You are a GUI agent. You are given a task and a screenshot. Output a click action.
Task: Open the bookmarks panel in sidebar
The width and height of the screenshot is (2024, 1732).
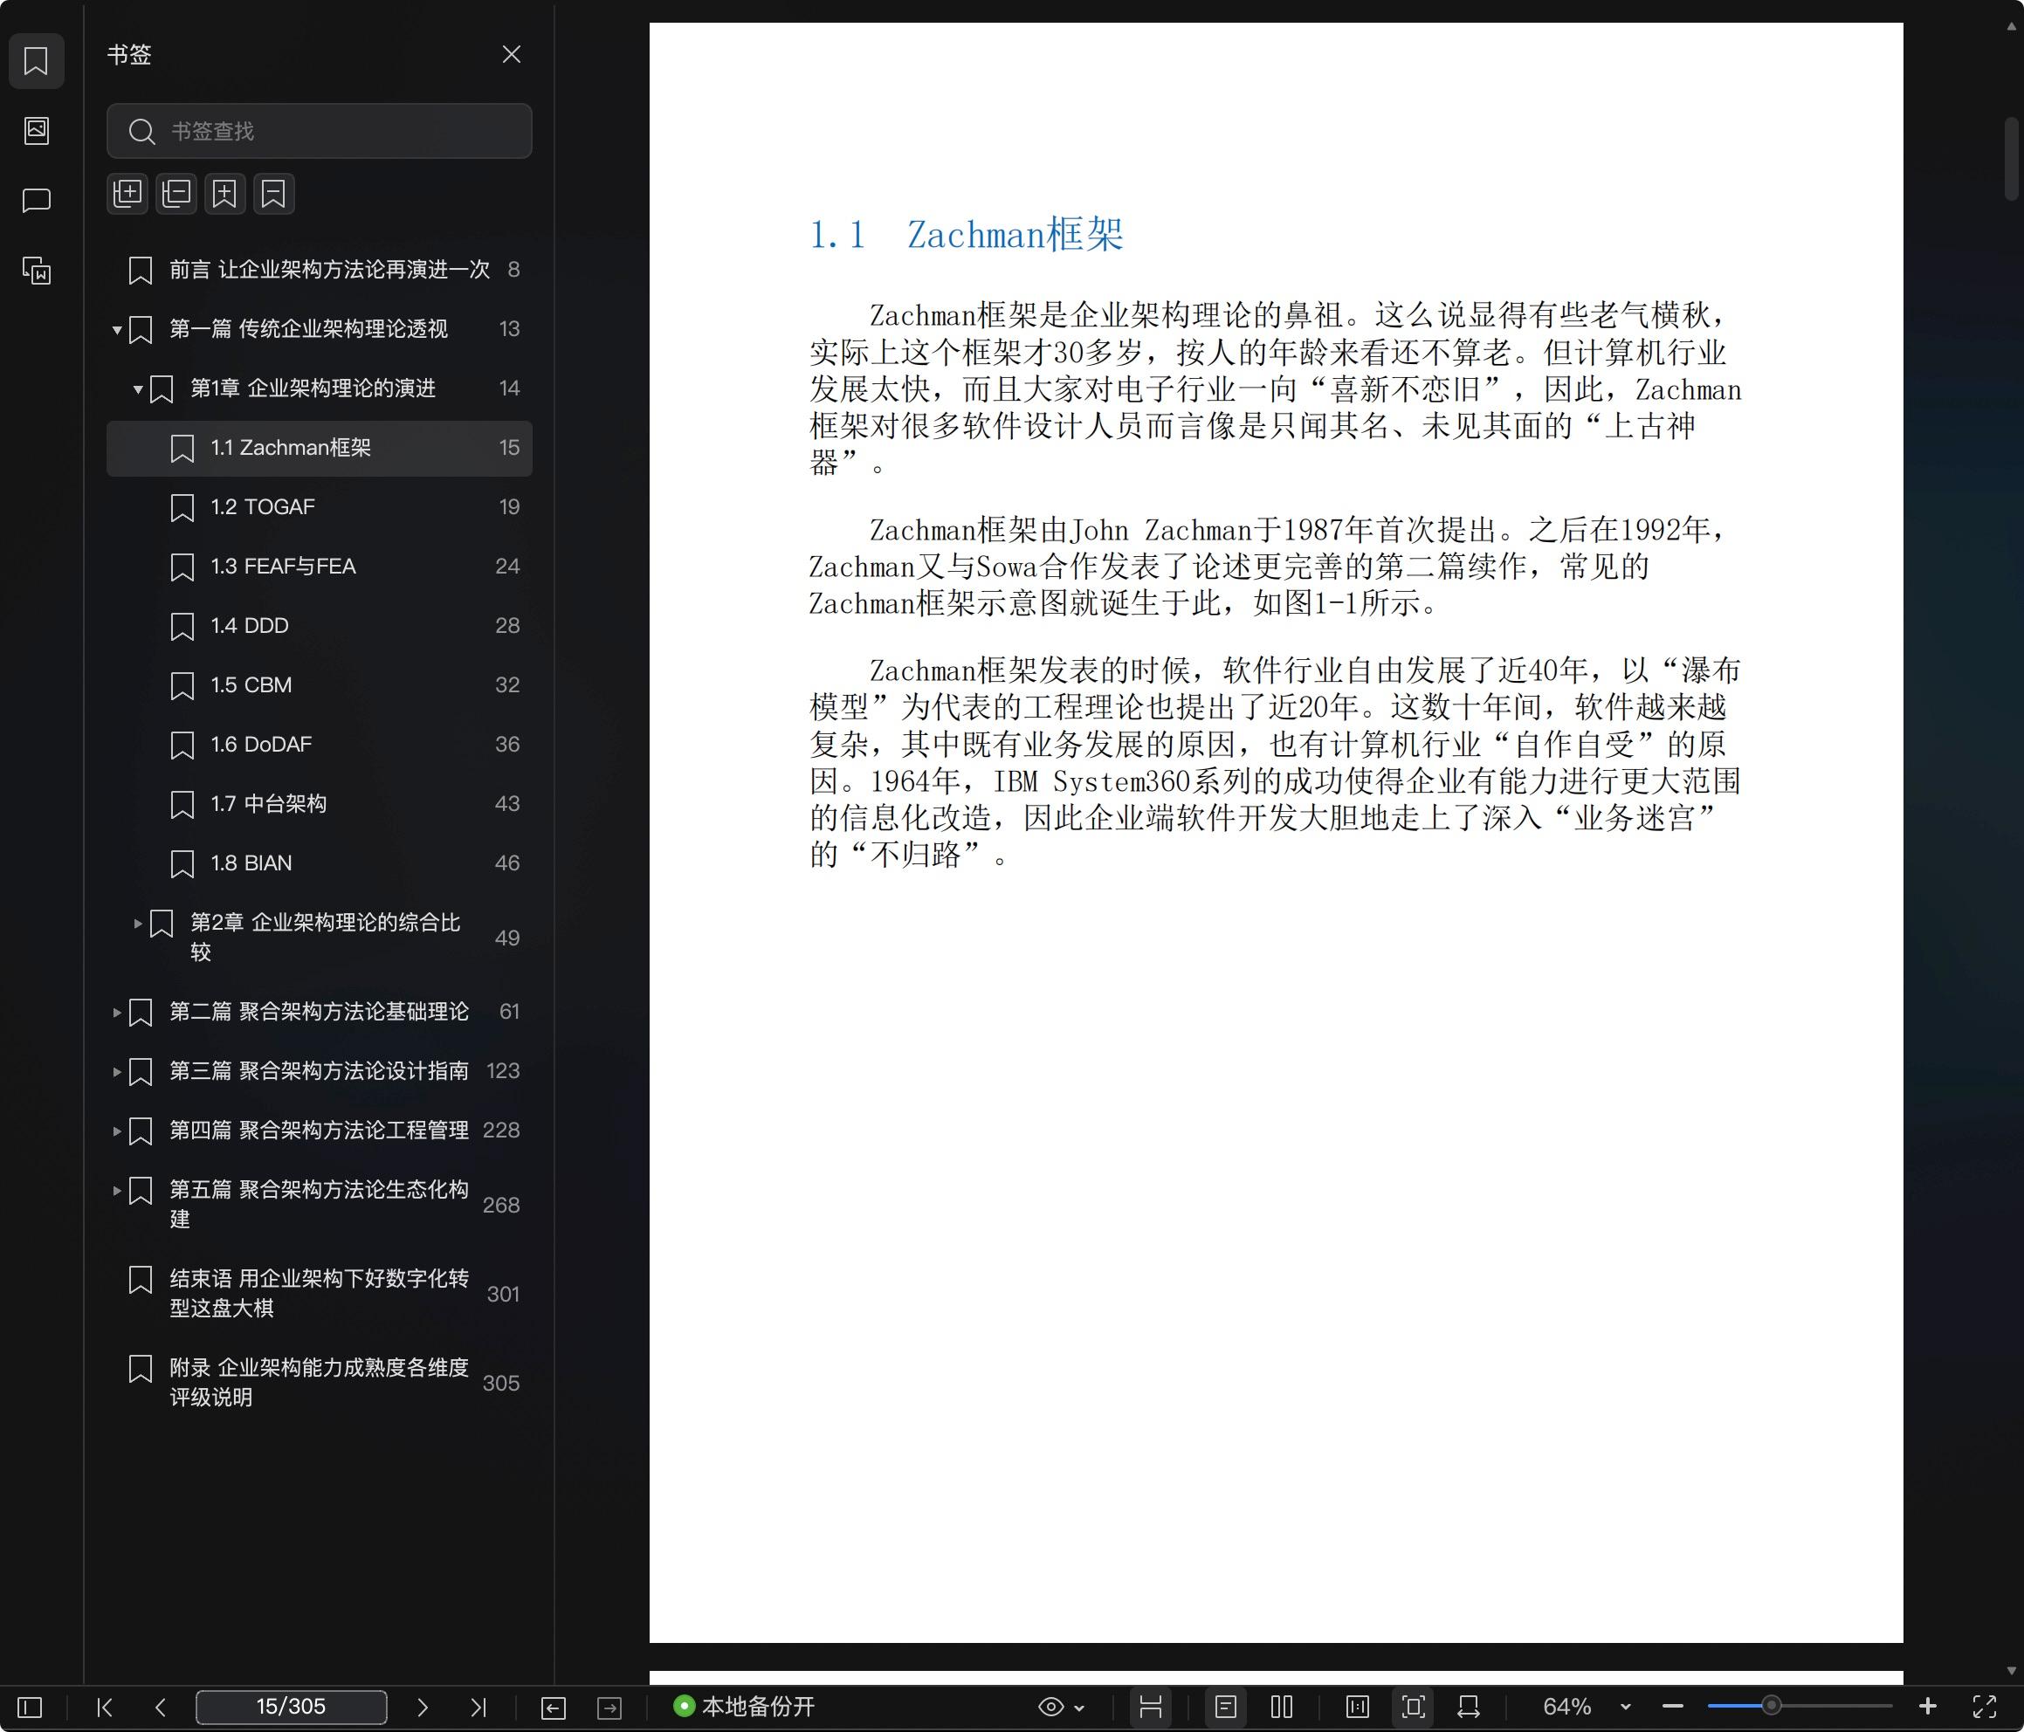coord(36,61)
